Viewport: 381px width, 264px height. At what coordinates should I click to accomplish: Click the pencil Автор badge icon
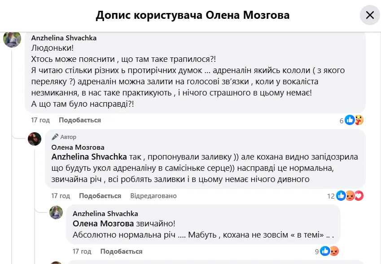coord(55,137)
